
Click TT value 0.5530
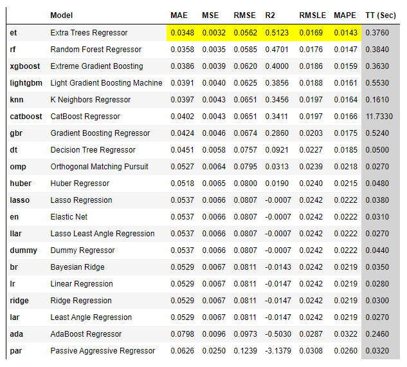coord(377,83)
